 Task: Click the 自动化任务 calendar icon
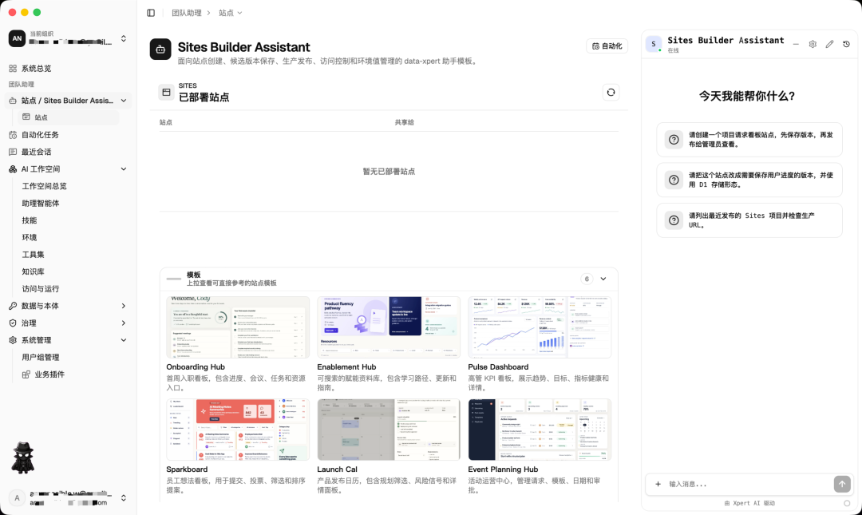coord(13,135)
